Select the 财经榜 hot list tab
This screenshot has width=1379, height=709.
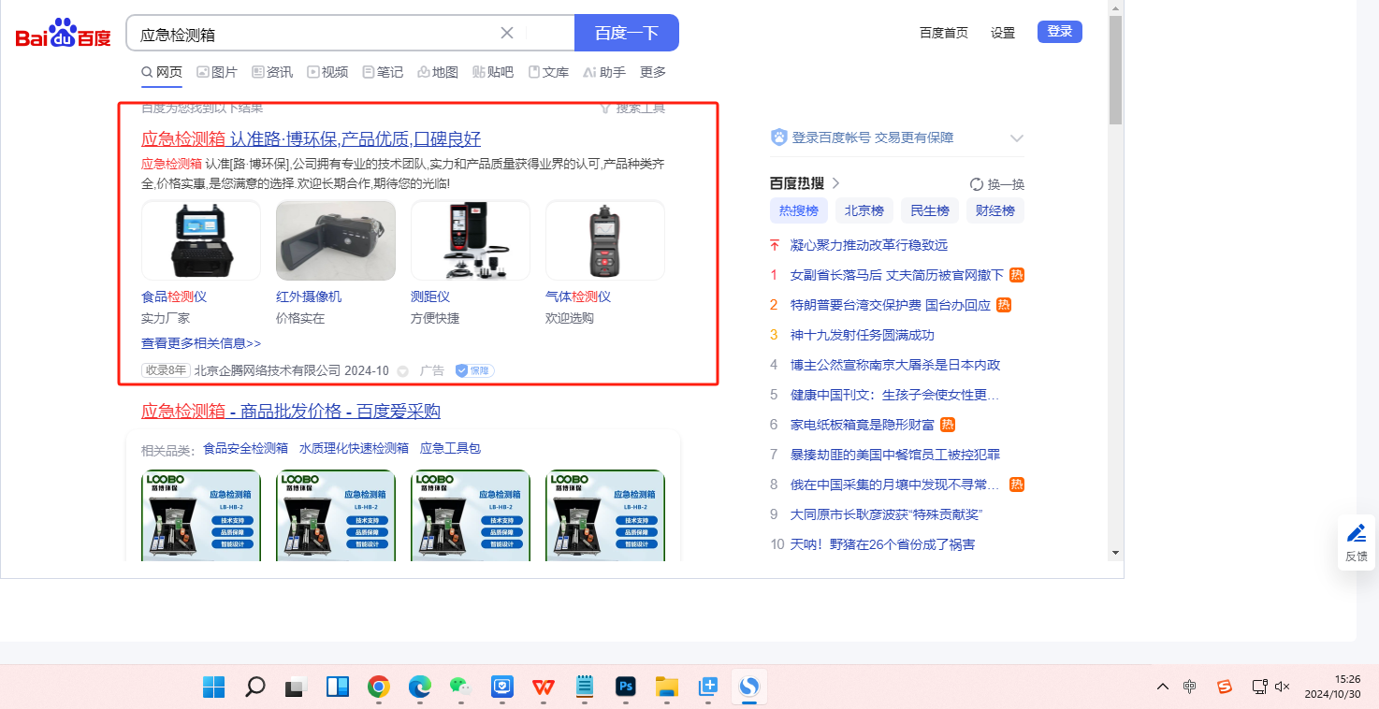(x=995, y=210)
